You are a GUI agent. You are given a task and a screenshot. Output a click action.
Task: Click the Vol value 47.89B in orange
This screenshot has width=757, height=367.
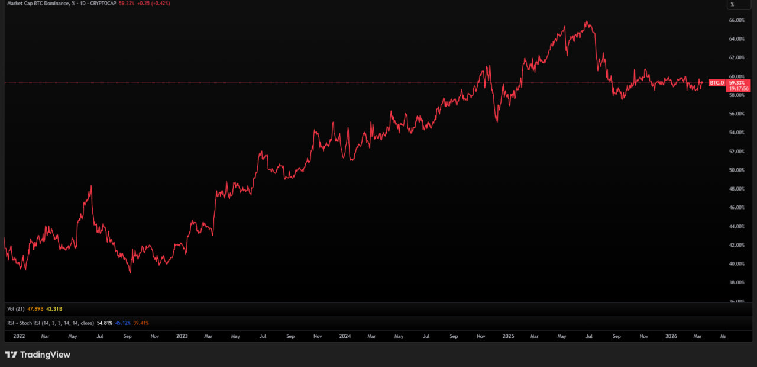[34, 309]
